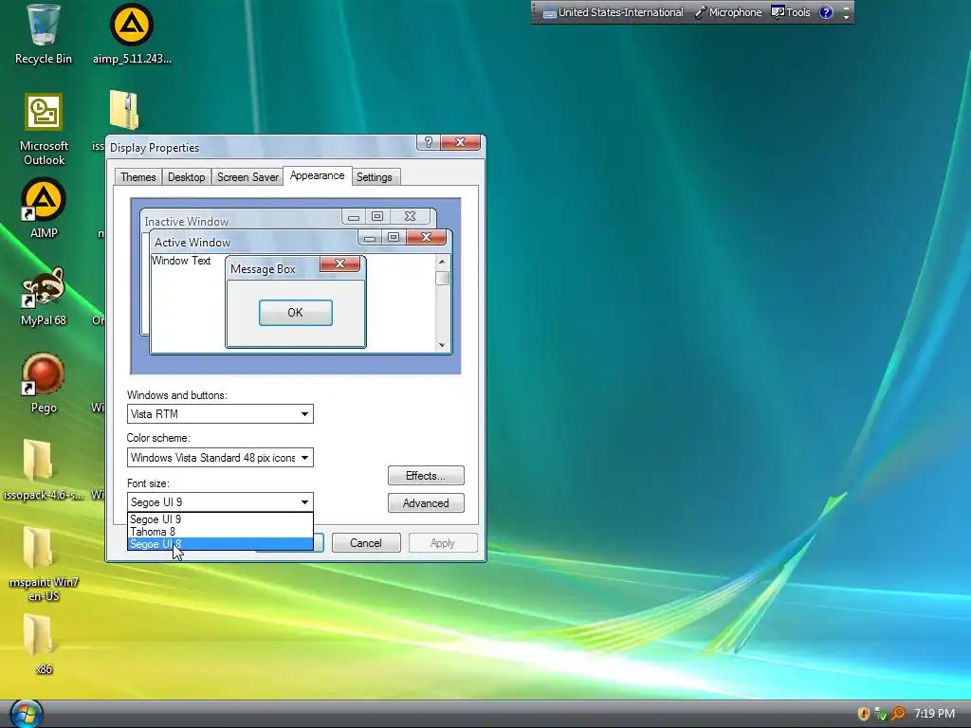Switch to the Themes tab
The height and width of the screenshot is (728, 971).
coord(138,177)
